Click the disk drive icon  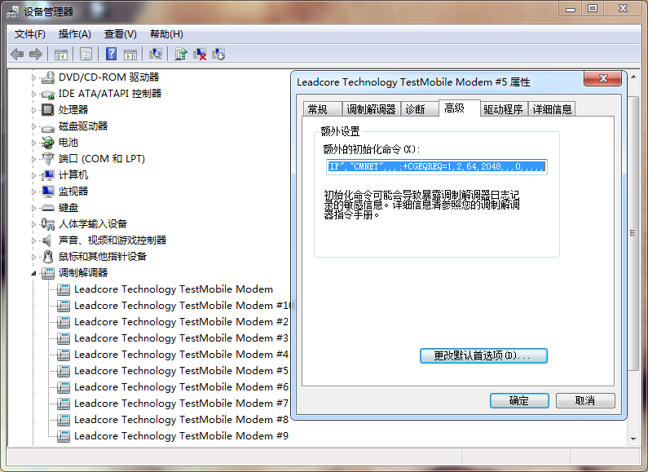[48, 127]
